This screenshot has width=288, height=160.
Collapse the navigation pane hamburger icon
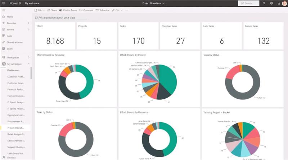pos(4,10)
